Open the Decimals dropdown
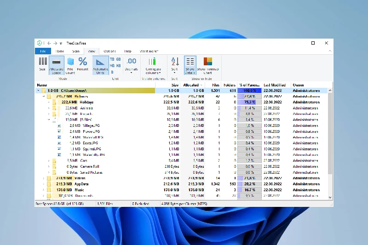This screenshot has height=245, width=368. (x=131, y=65)
